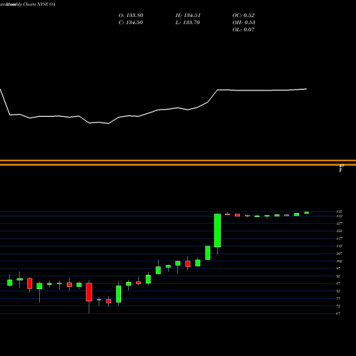Click the 127 price axis label

(339, 224)
